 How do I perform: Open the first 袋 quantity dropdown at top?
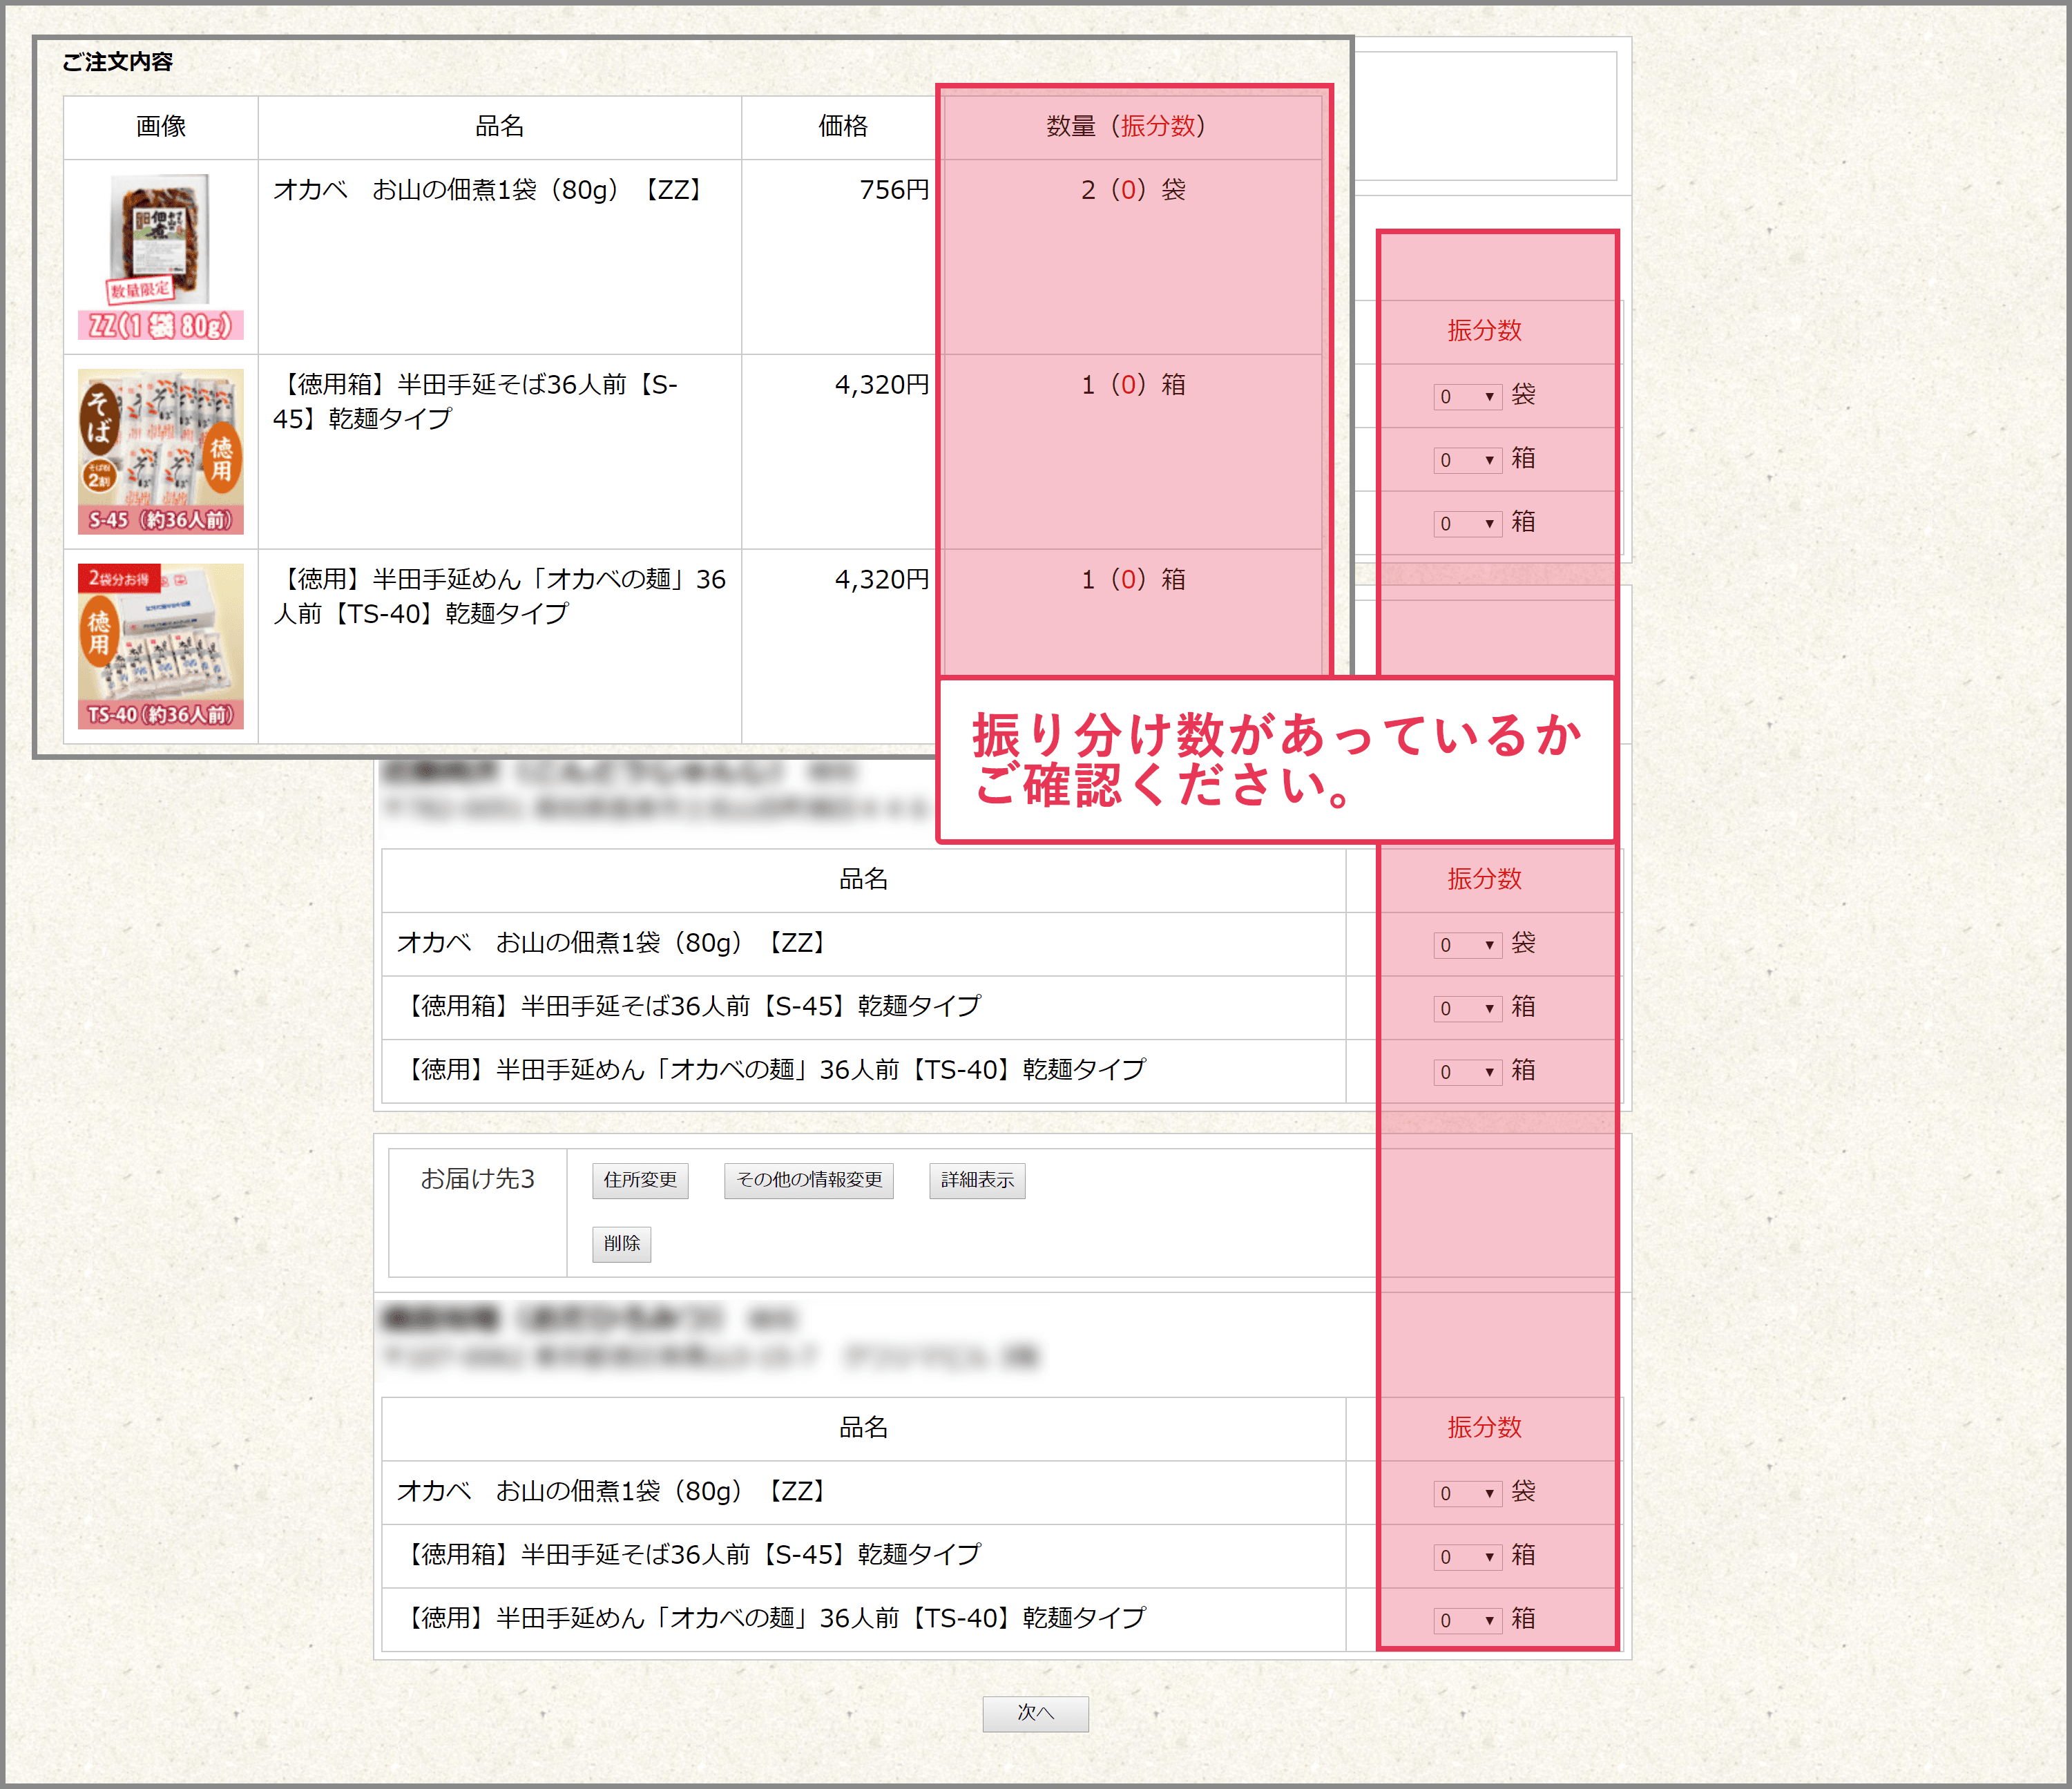coord(1467,397)
